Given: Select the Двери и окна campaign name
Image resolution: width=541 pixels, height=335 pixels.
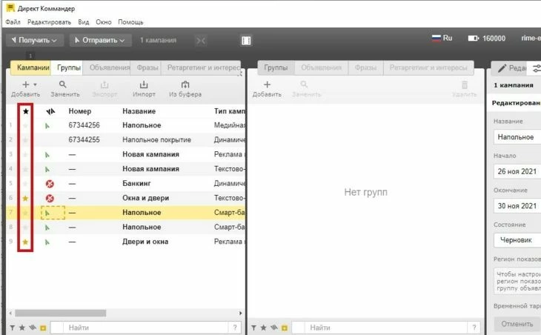Looking at the screenshot, I should [145, 242].
